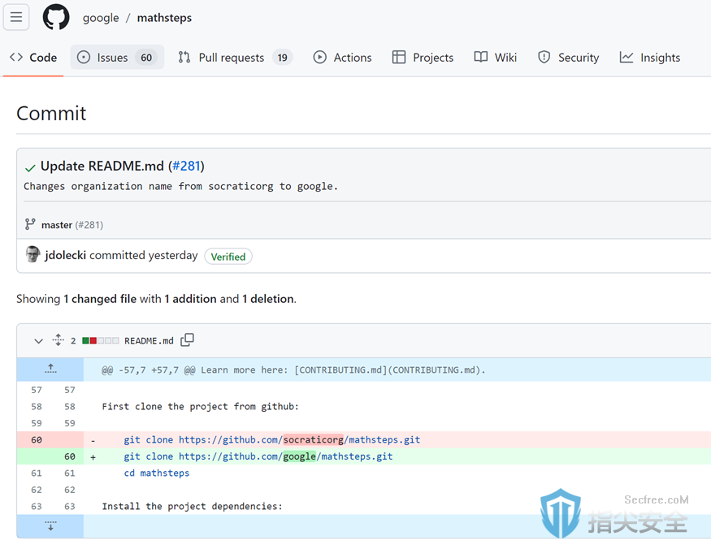The width and height of the screenshot is (711, 549).
Task: Select deleted line number 60
Action: (37, 439)
